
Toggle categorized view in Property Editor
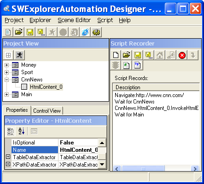[11, 131]
